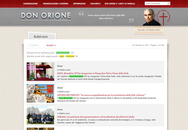
Task: Open the CONGREGAZIONE menu
Action: point(30,3)
